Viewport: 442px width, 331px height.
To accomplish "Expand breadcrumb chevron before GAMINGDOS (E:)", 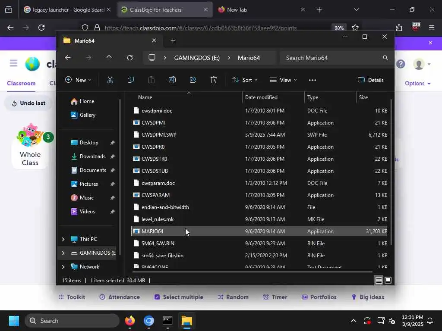I will coord(165,58).
